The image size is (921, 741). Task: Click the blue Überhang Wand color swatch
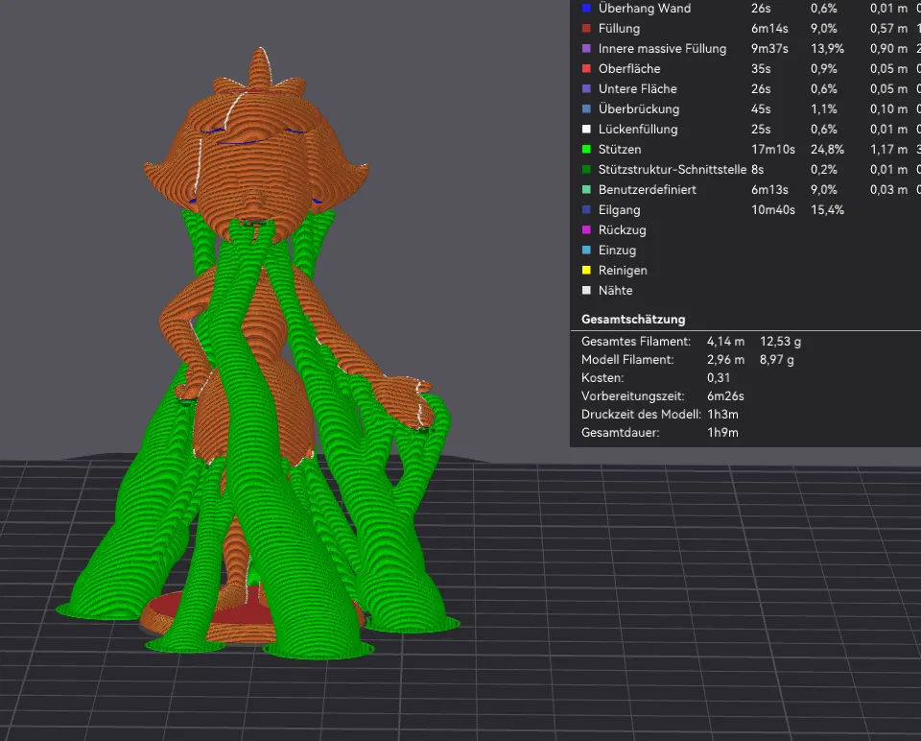585,9
